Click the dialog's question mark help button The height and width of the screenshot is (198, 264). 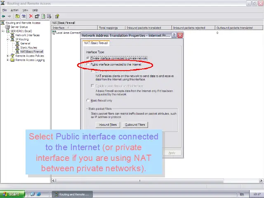[174, 35]
